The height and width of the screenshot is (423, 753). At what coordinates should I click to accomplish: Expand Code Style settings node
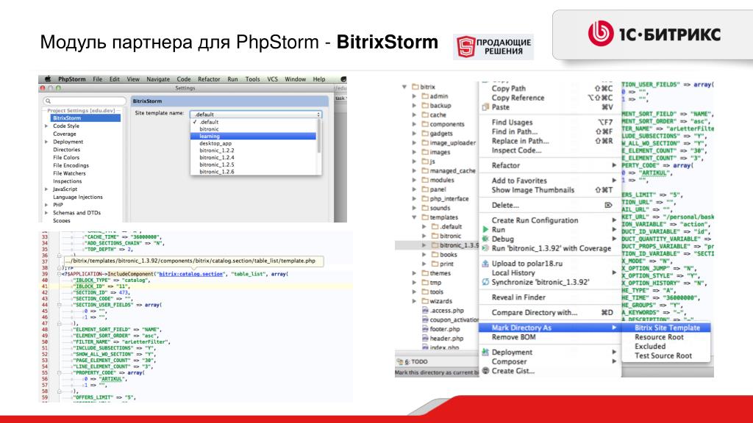pyautogui.click(x=46, y=126)
